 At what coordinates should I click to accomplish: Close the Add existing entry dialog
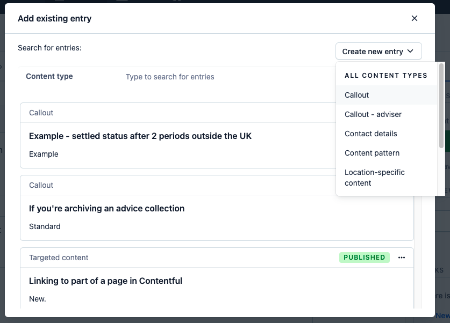coord(414,18)
